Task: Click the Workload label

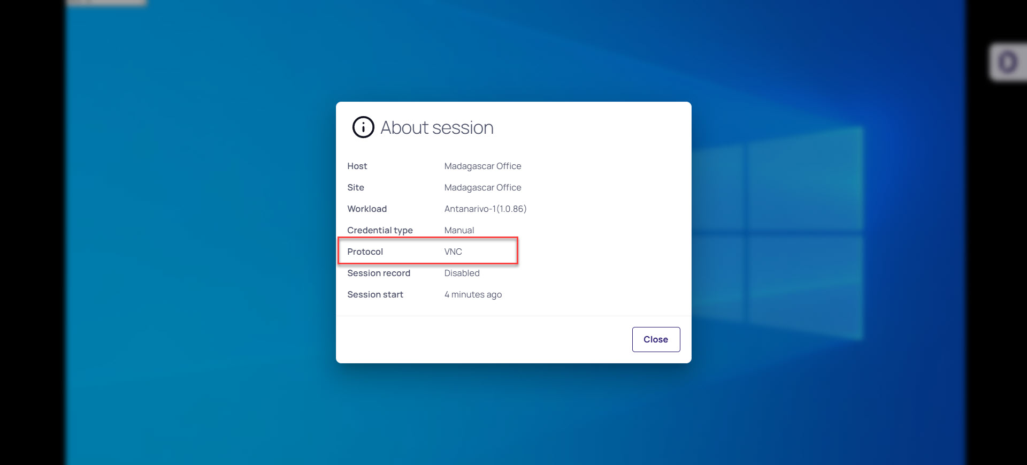Action: (366, 209)
